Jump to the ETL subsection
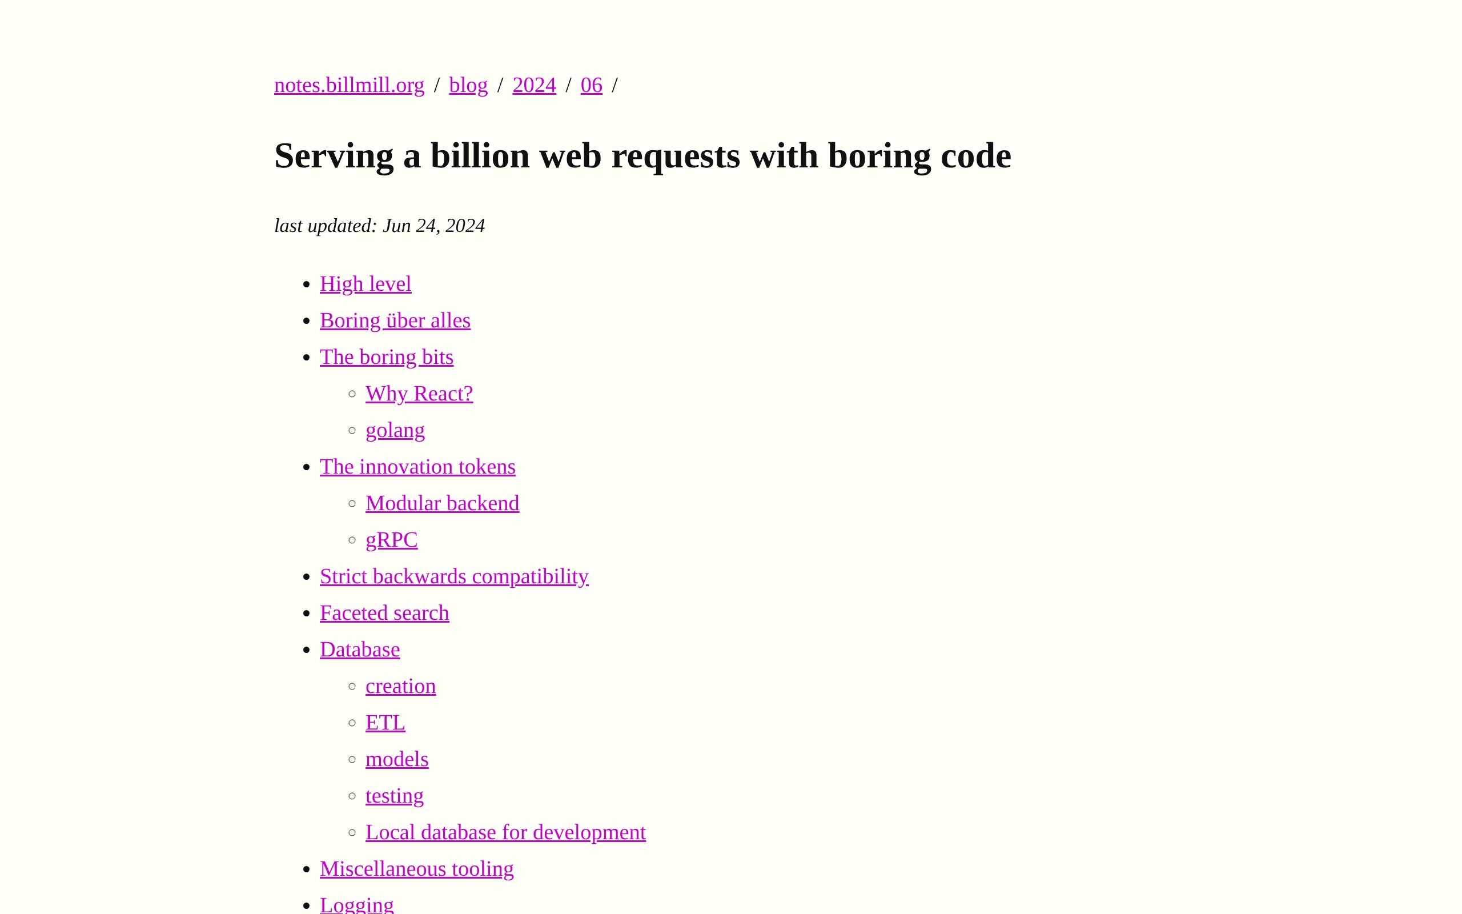 point(385,723)
